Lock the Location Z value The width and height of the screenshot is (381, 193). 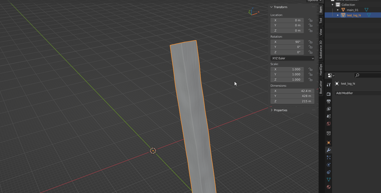click(311, 31)
